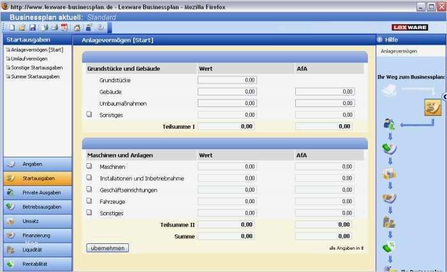Click the new document toolbar icon
447x272 pixels.
coord(12,27)
